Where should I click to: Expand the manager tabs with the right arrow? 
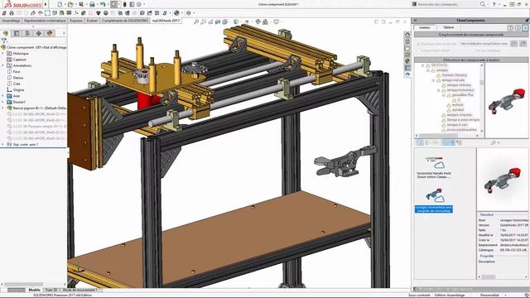pyautogui.click(x=64, y=33)
